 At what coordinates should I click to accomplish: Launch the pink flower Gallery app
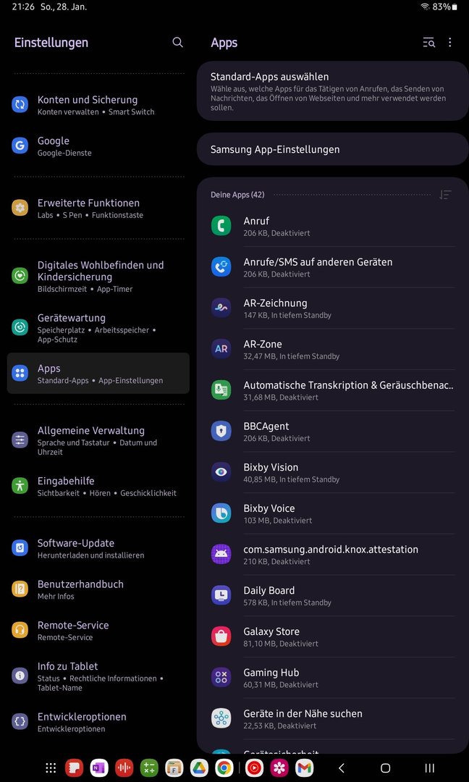point(279,768)
